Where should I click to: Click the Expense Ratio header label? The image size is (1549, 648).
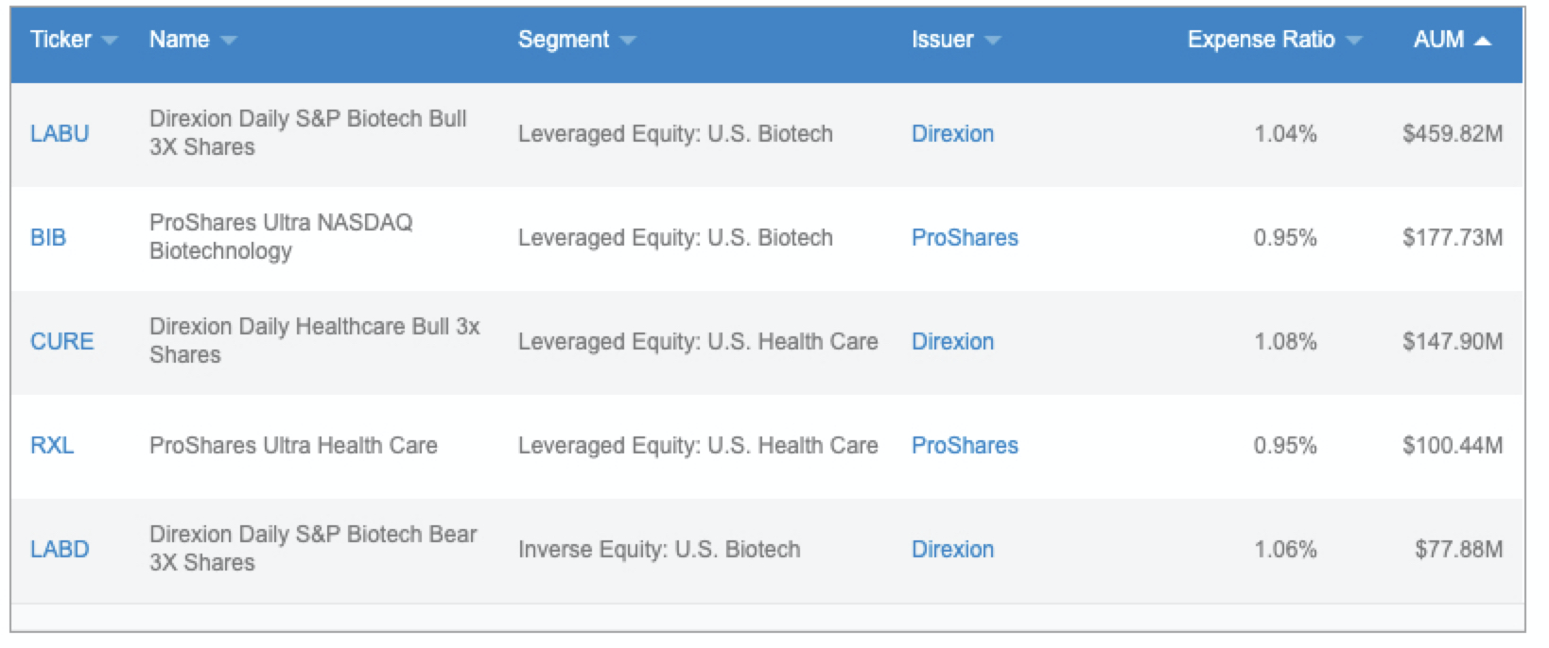coord(1262,40)
